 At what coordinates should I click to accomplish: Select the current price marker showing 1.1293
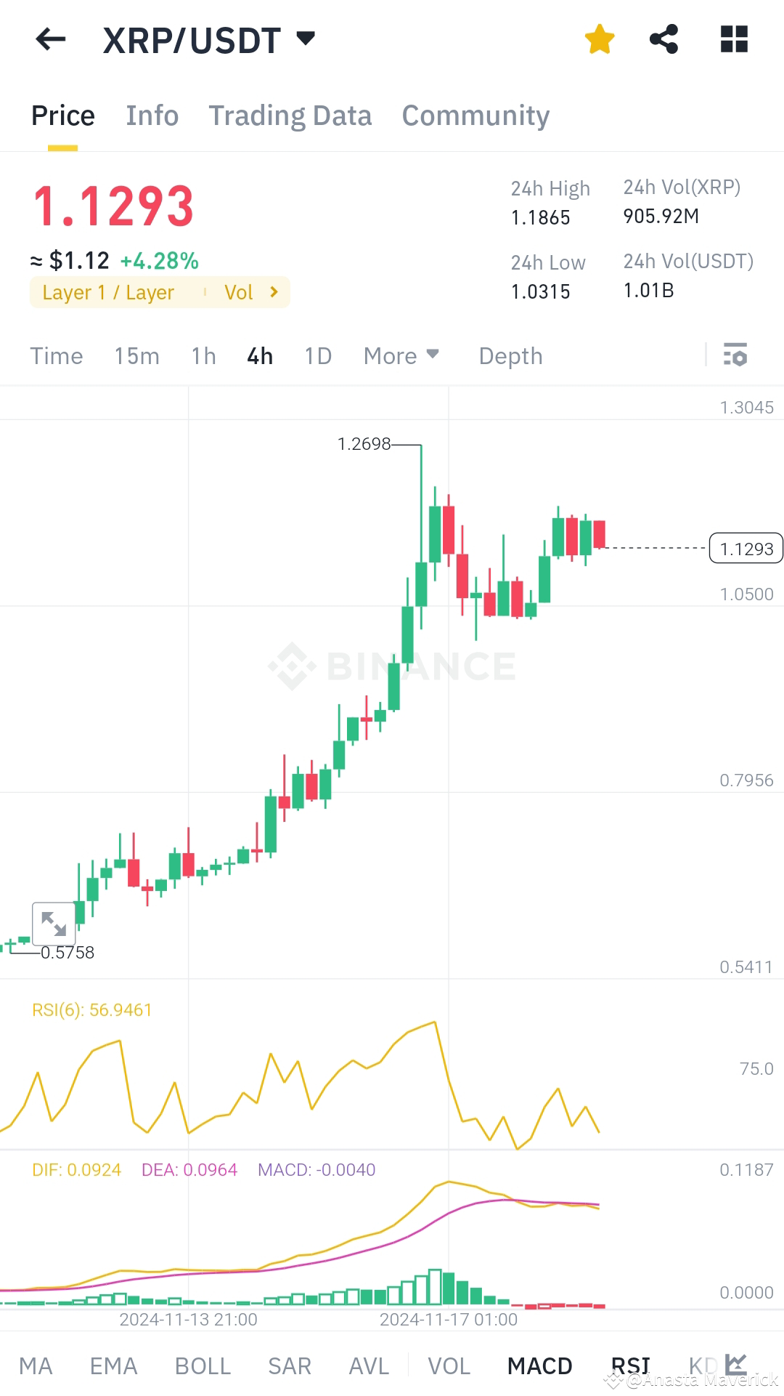(x=745, y=549)
